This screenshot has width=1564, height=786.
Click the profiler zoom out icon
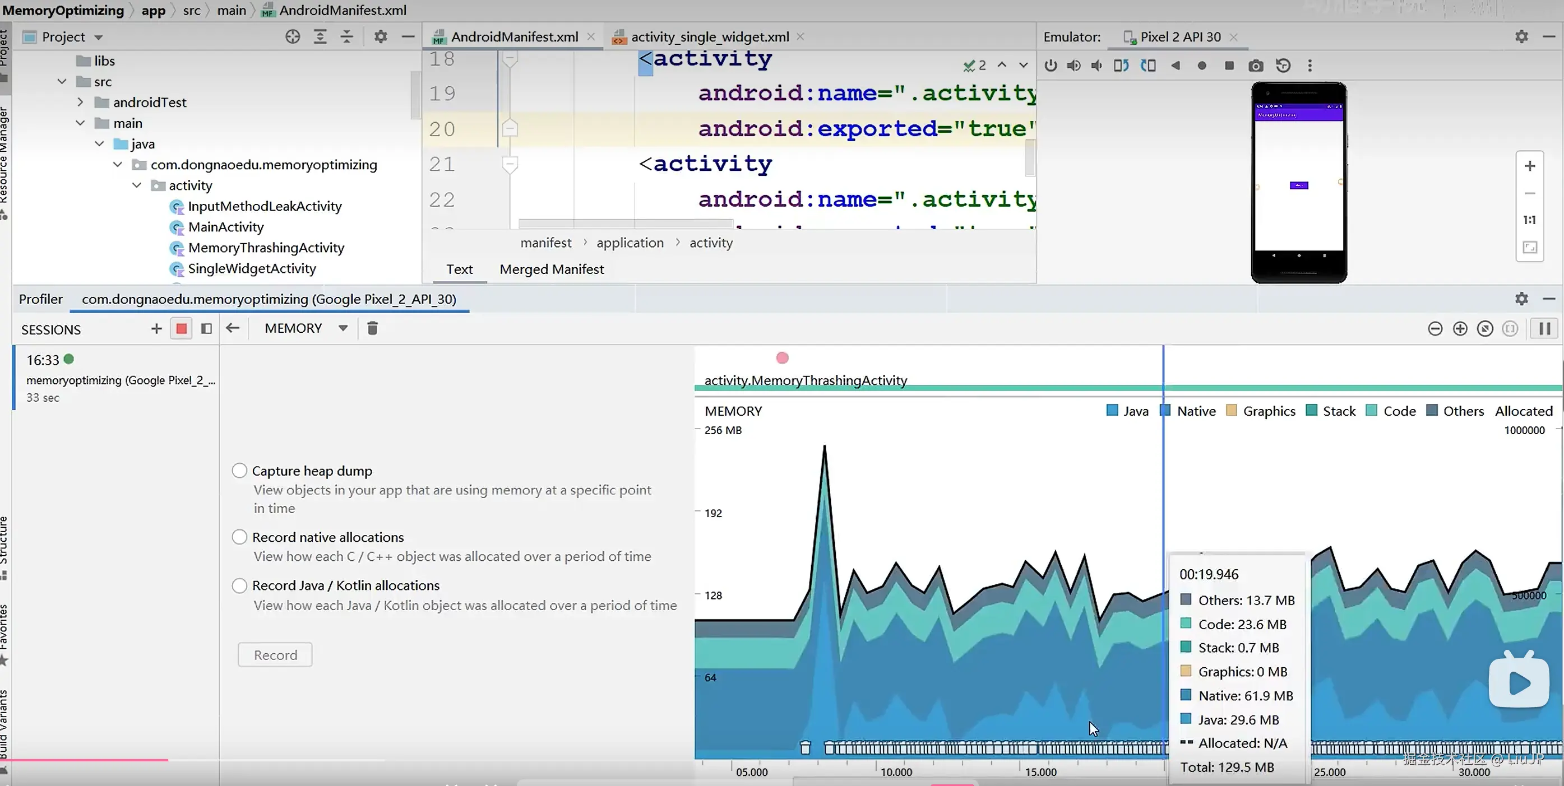[1435, 328]
